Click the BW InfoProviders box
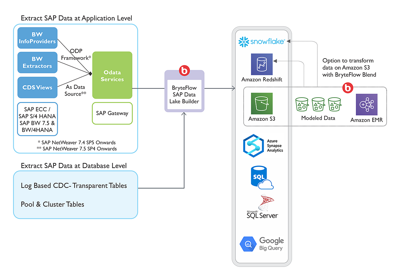 pos(37,37)
